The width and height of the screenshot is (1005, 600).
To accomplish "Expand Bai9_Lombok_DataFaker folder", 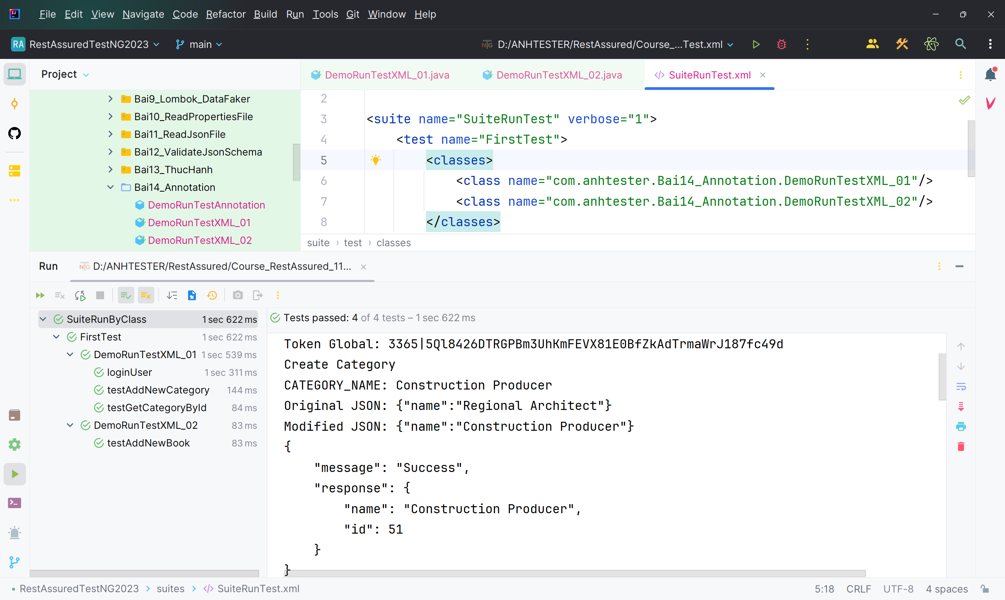I will pyautogui.click(x=110, y=99).
